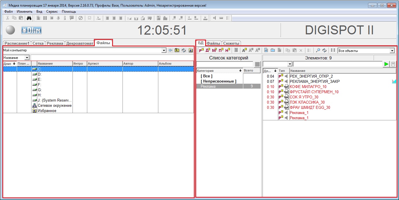Open the 'Название' filter field dropdown
Viewport: 399px width, 200px height.
27,58
